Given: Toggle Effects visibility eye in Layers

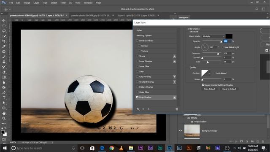Looking at the screenshot, I should tap(189, 118).
